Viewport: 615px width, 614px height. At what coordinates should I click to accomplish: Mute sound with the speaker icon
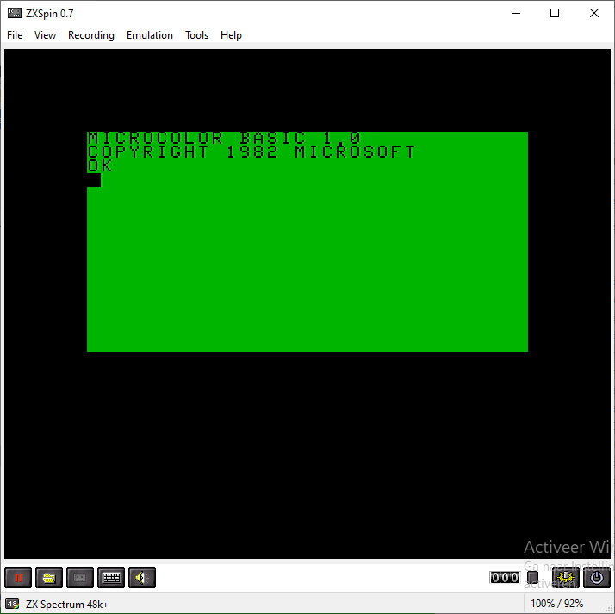[x=142, y=578]
